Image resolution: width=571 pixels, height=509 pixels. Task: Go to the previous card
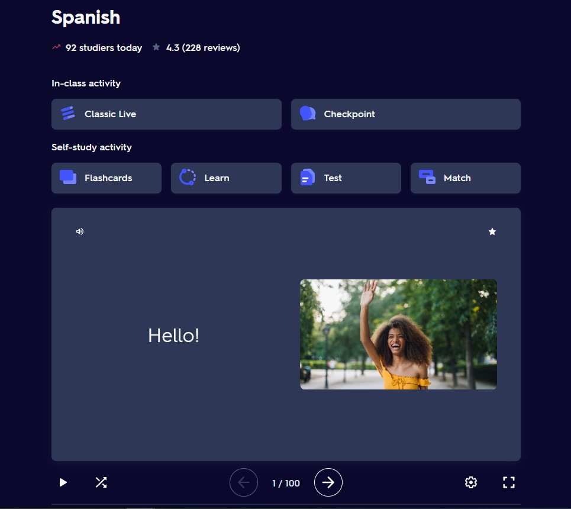pyautogui.click(x=244, y=482)
